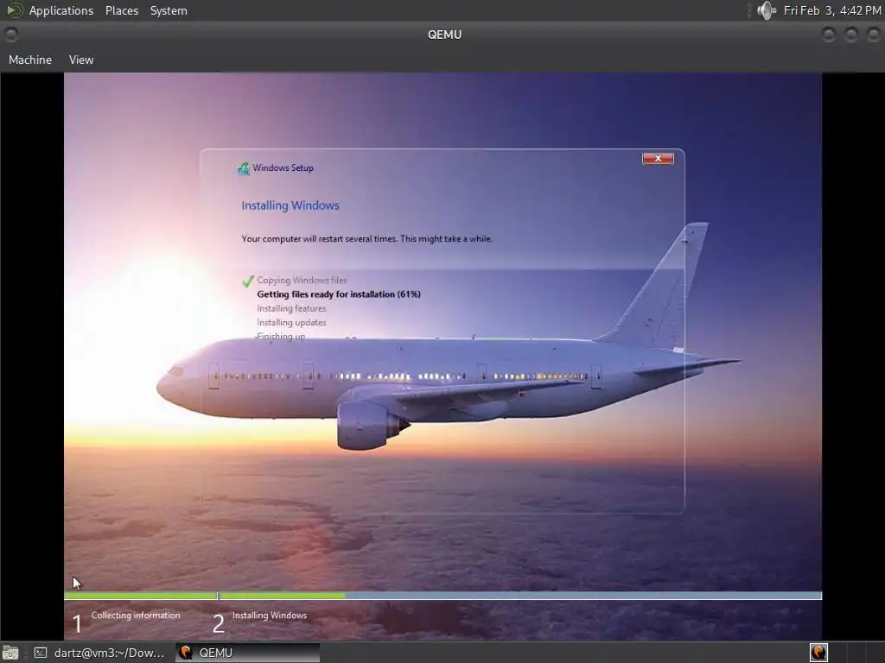885x663 pixels.
Task: Open the Places menu
Action: point(121,10)
